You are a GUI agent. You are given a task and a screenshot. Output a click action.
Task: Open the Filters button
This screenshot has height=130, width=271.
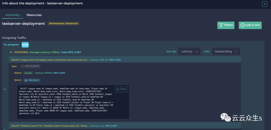[x=226, y=25]
